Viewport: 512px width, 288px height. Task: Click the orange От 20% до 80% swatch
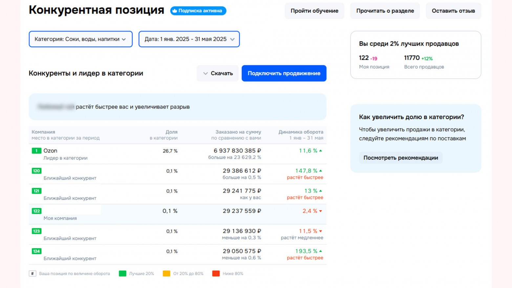166,274
